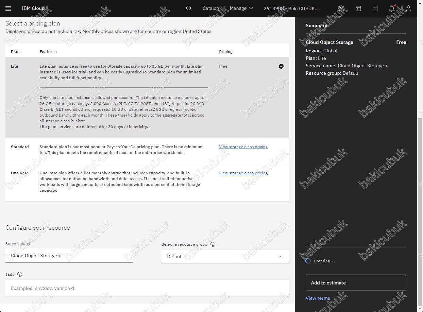Click the Select a pricing plan heading

click(x=33, y=23)
